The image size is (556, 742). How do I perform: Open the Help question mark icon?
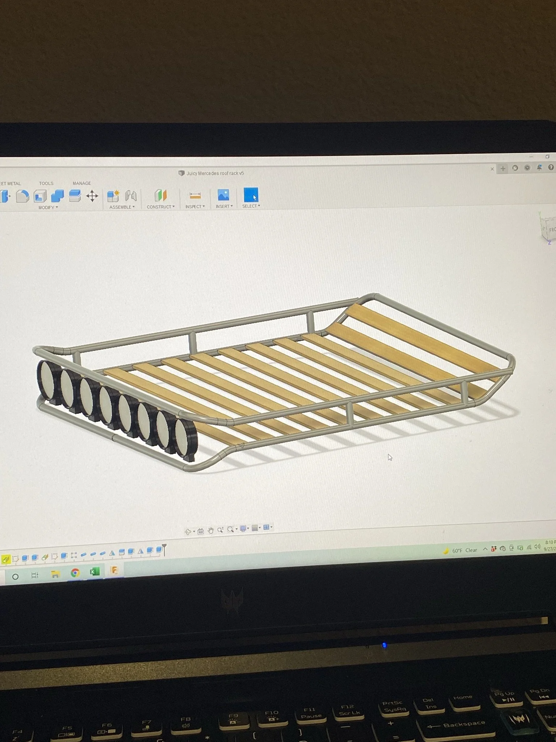click(551, 167)
